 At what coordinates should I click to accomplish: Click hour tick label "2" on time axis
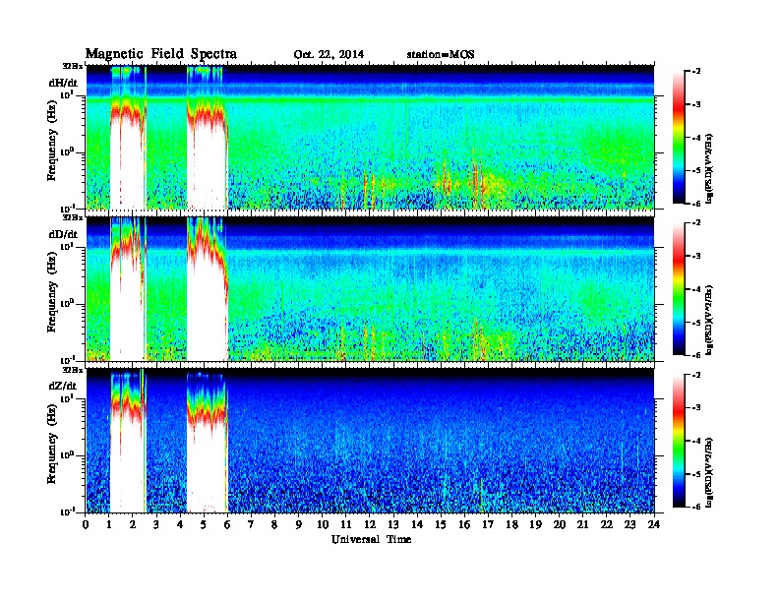133,525
